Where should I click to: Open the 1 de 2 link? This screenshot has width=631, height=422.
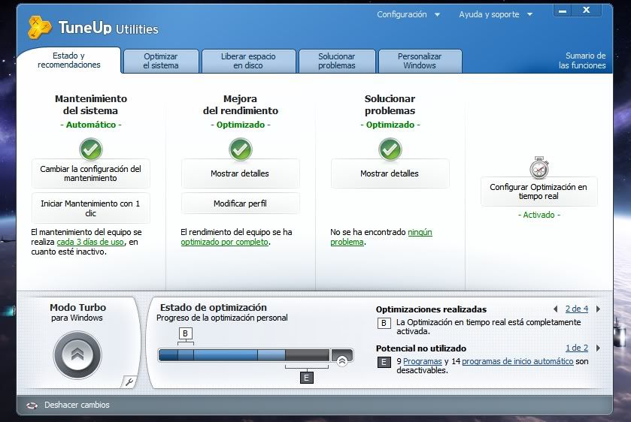pyautogui.click(x=577, y=348)
